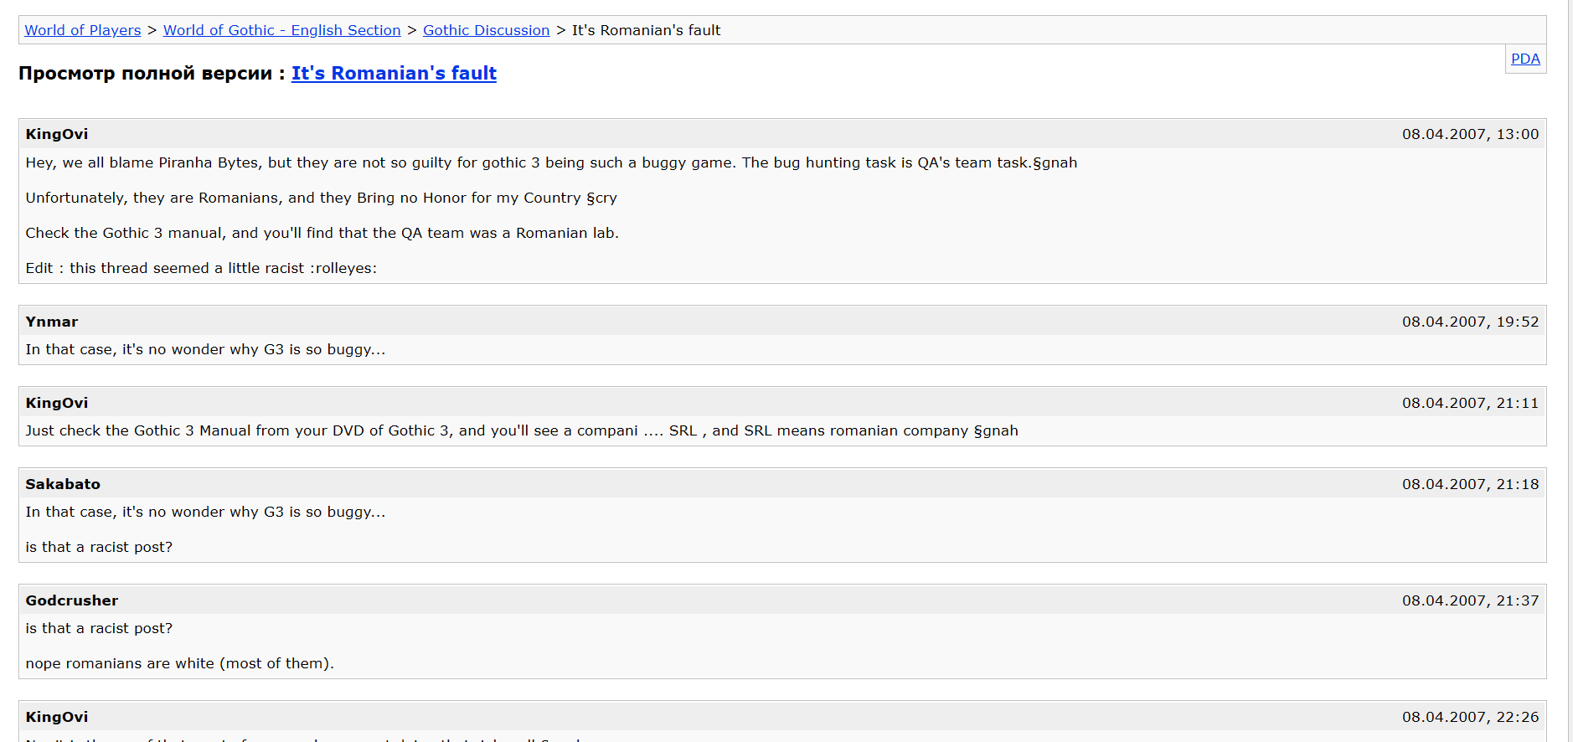Click Ynmar's "no wonder why G3" message text
Screen dimensions: 1573x742
click(x=205, y=349)
